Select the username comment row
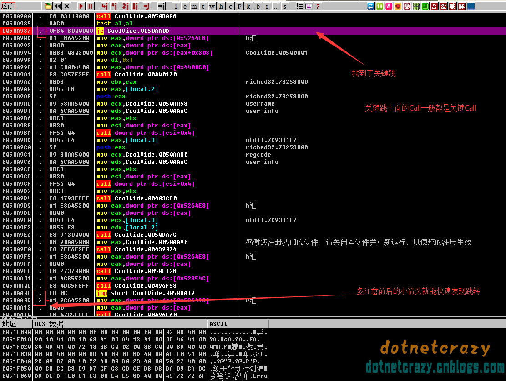Viewport: 506px width, 381px height. tap(260, 104)
